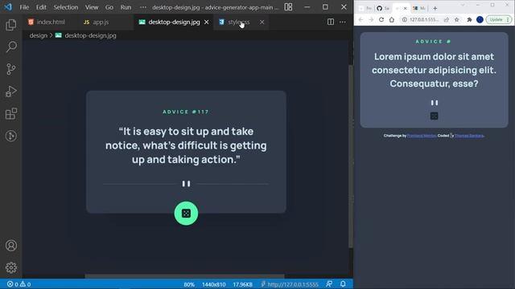Open Chrome extensions puzzle icon

click(x=469, y=19)
